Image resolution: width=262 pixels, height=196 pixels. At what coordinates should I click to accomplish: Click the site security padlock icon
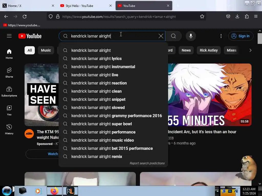click(58, 17)
